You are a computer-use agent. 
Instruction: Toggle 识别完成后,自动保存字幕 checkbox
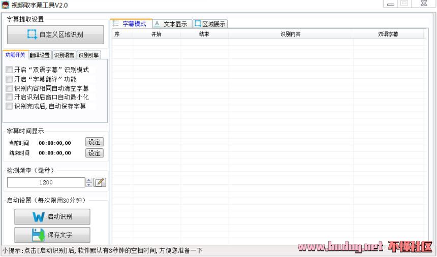(9, 106)
